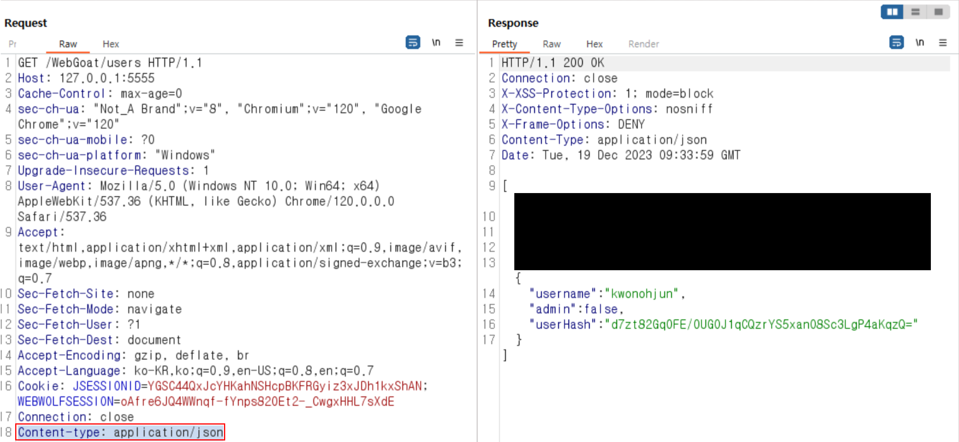The width and height of the screenshot is (959, 442).
Task: Click the highlighted Content-type header line
Action: click(120, 432)
